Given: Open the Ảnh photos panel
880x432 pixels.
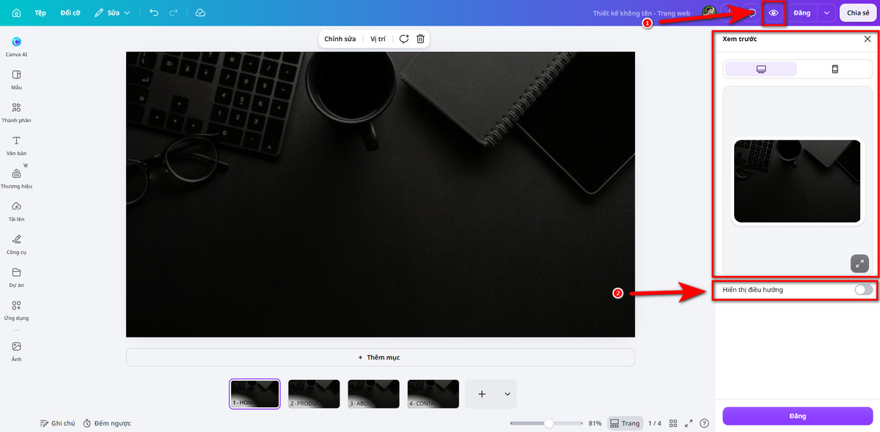Looking at the screenshot, I should click(x=16, y=351).
